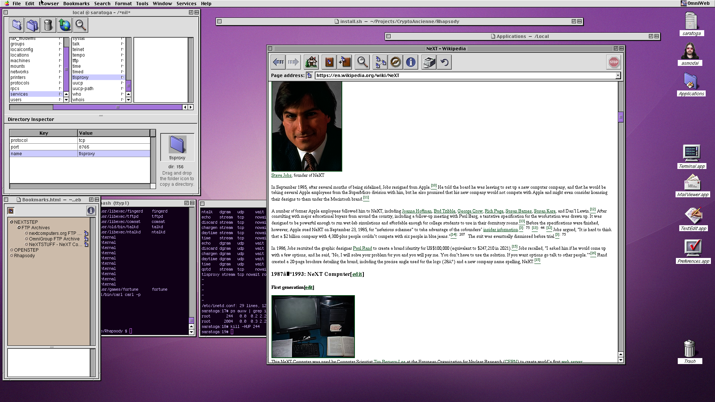Screen dimensions: 715x402
Task: Collapse the NEXTSTEP bookmark folder
Action: coord(12,222)
